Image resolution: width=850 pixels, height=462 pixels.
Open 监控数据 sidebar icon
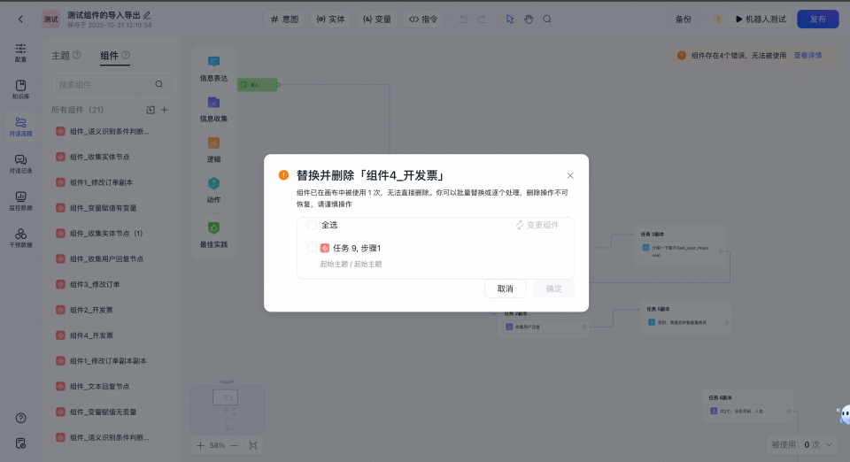20,200
